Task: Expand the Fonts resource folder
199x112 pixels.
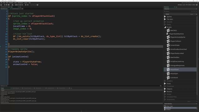Action: [x=165, y=84]
